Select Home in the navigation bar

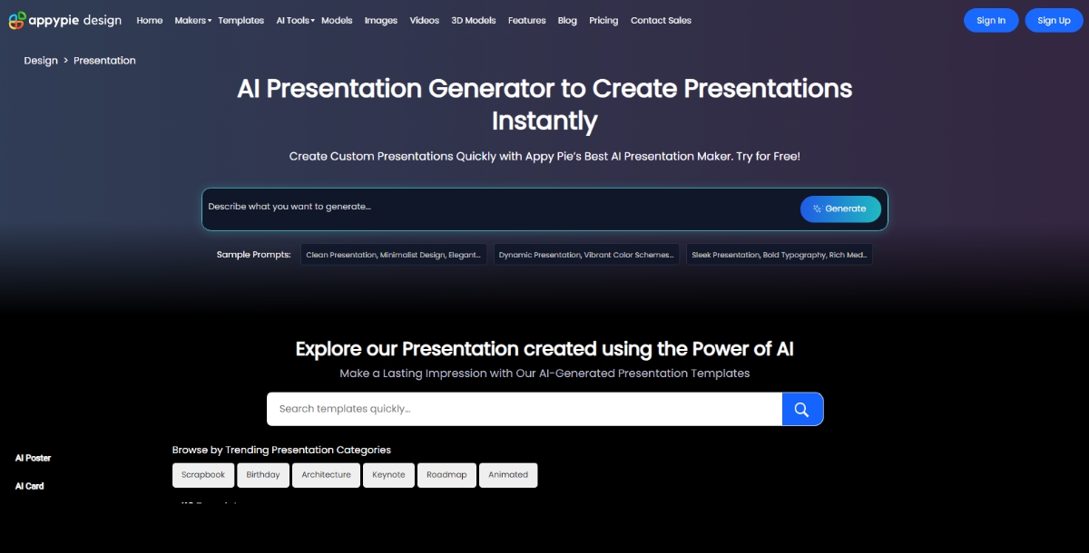[149, 20]
